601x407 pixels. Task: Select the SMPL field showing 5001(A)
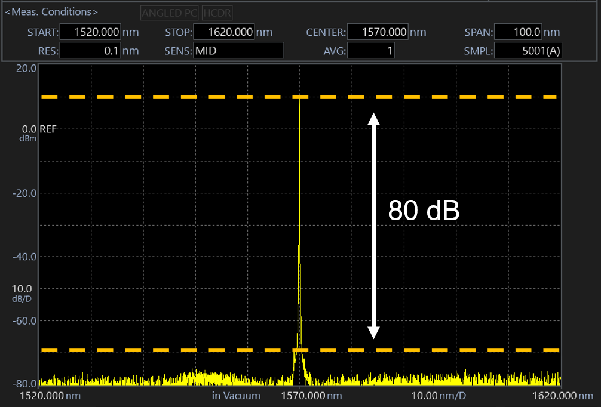pos(528,50)
